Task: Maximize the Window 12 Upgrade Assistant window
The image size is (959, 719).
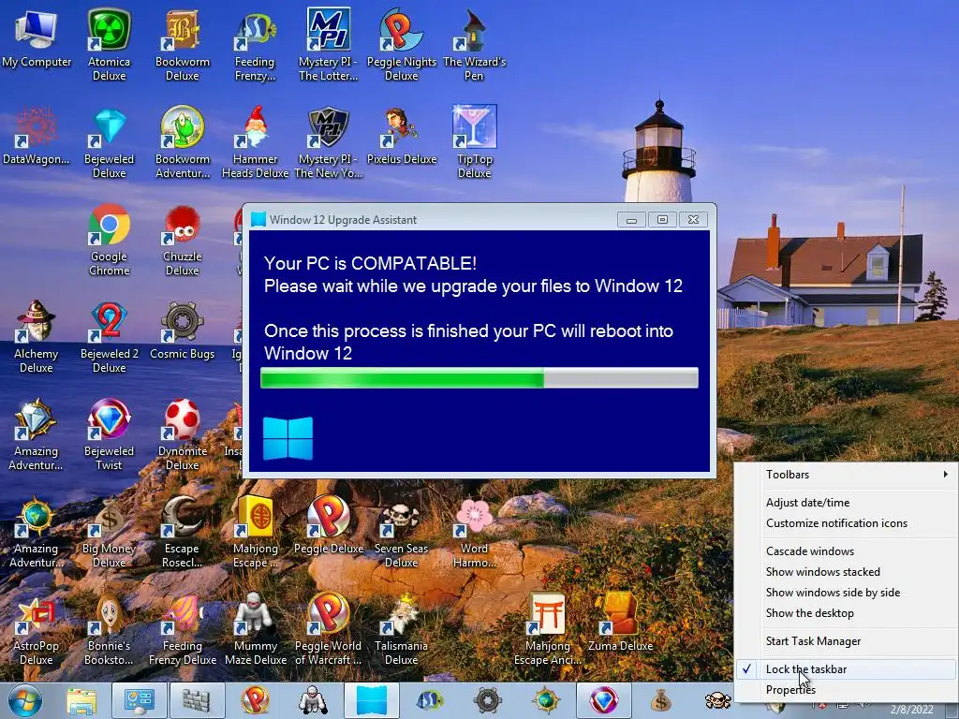Action: [x=662, y=219]
